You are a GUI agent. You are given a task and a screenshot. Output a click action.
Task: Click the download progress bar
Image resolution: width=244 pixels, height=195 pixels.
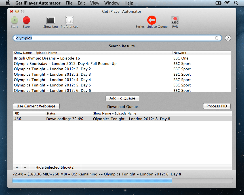(x=123, y=180)
